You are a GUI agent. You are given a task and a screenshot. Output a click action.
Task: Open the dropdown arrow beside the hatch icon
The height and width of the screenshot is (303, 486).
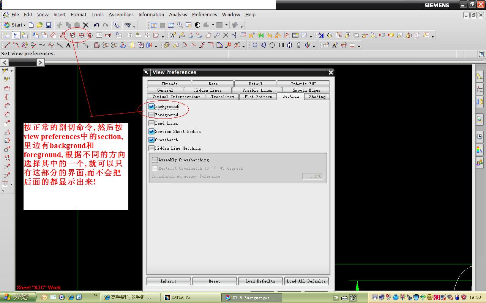(x=311, y=36)
